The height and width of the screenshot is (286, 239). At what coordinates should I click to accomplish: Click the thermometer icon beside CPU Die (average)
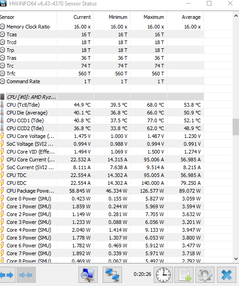tap(2, 113)
